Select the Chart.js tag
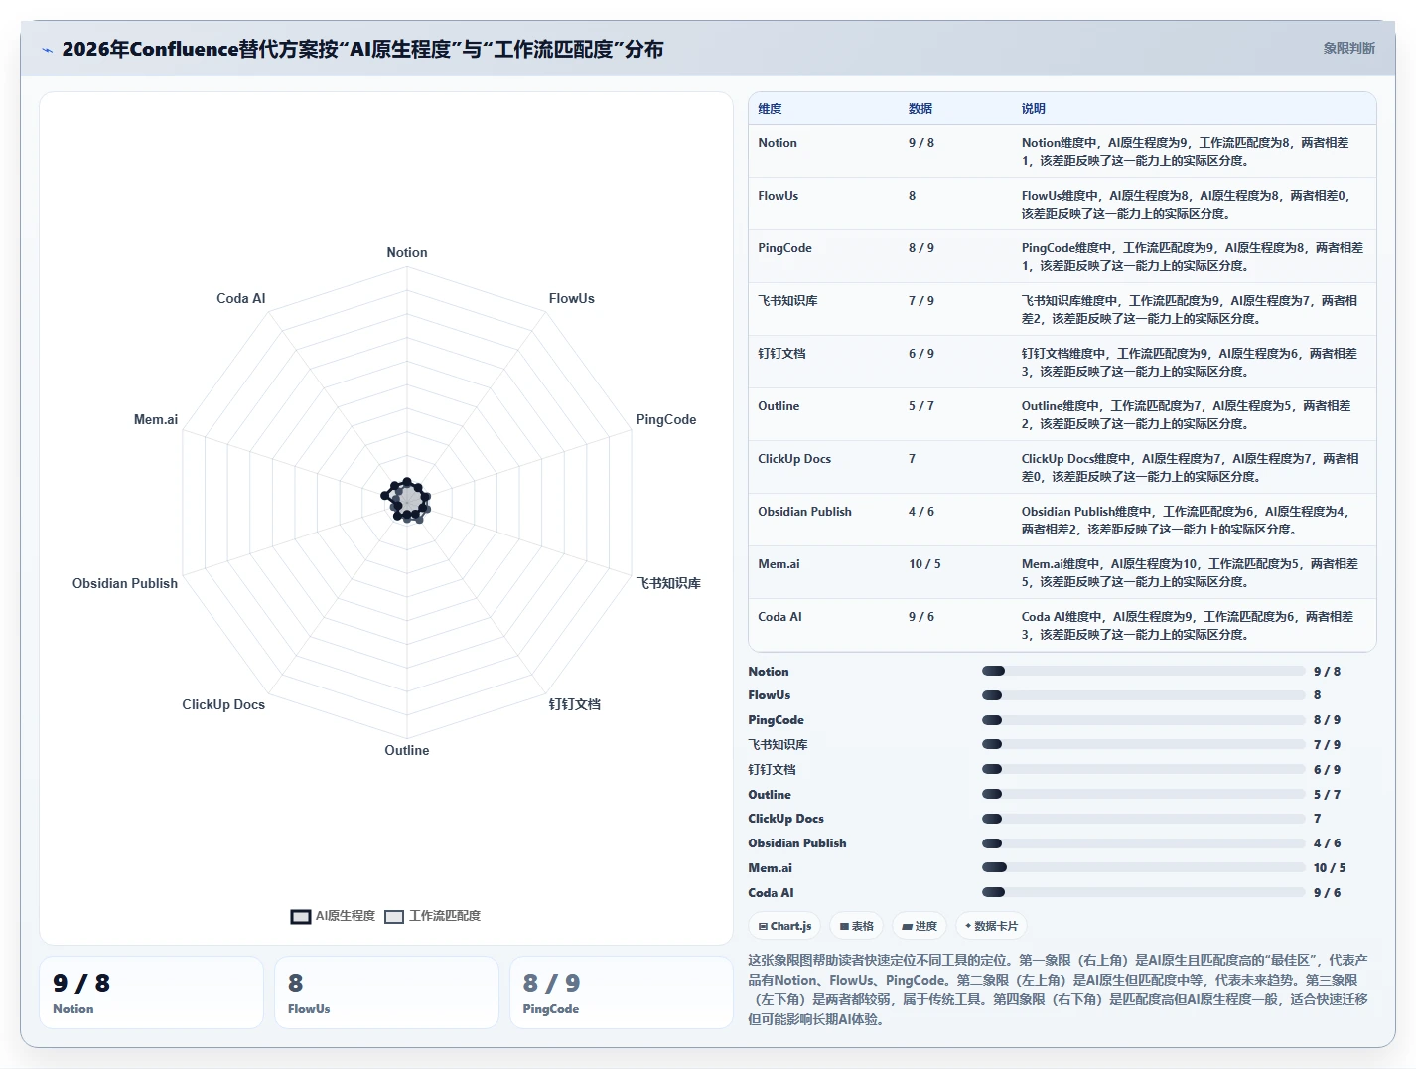This screenshot has width=1416, height=1069. coord(784,926)
